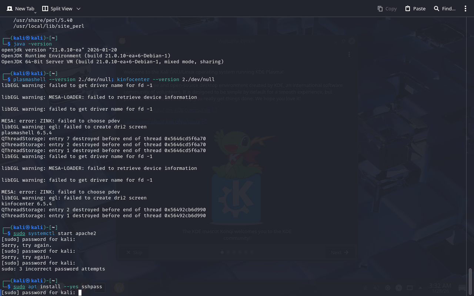This screenshot has width=474, height=296.
Task: Paste clipboard using the Paste button
Action: tap(415, 9)
